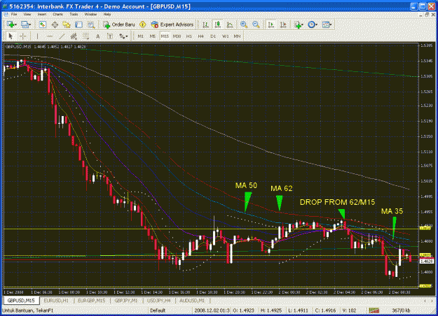438x316 pixels.
Task: Click the yellow MetaEditor diamond icon
Action: point(143,24)
